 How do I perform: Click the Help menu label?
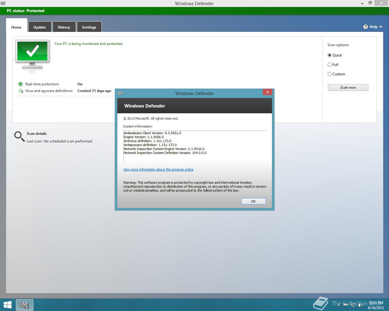point(374,27)
